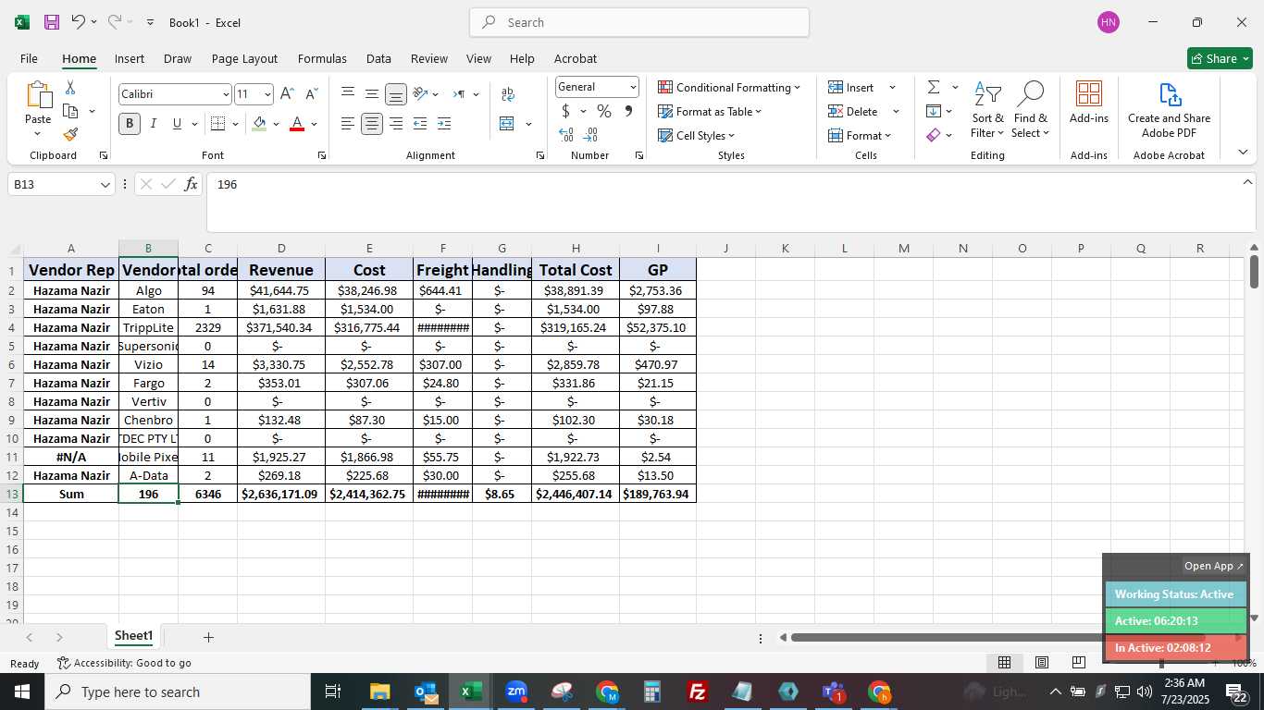1264x710 pixels.
Task: Open the Calibri font name dropdown
Action: point(225,94)
